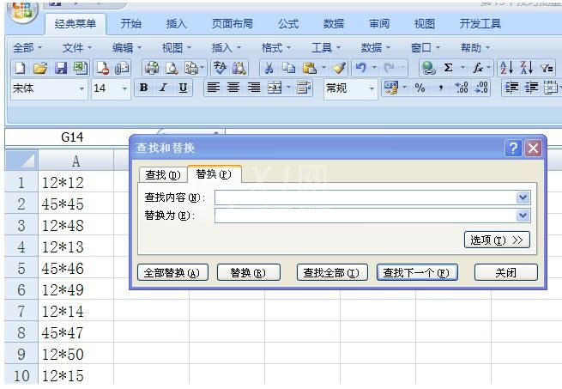
Task: Open the font size 14 dropdown
Action: pyautogui.click(x=124, y=88)
